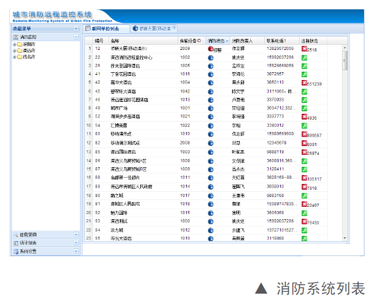Open the 统计报表 section
This screenshot has height=304, width=379.
pos(31,243)
